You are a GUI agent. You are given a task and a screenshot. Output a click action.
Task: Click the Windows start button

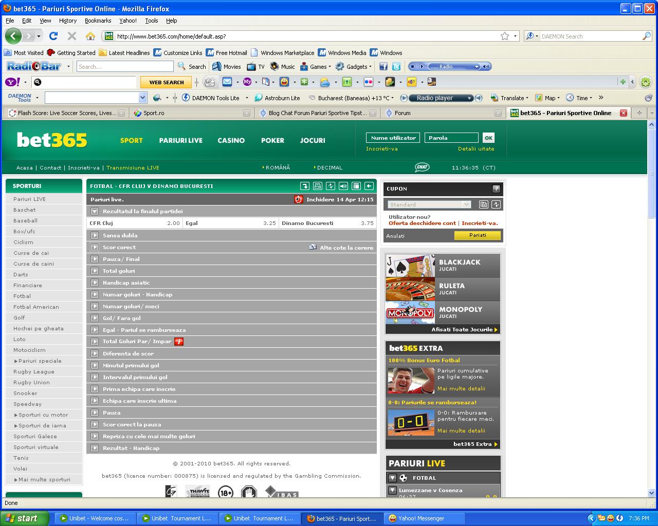tap(24, 518)
